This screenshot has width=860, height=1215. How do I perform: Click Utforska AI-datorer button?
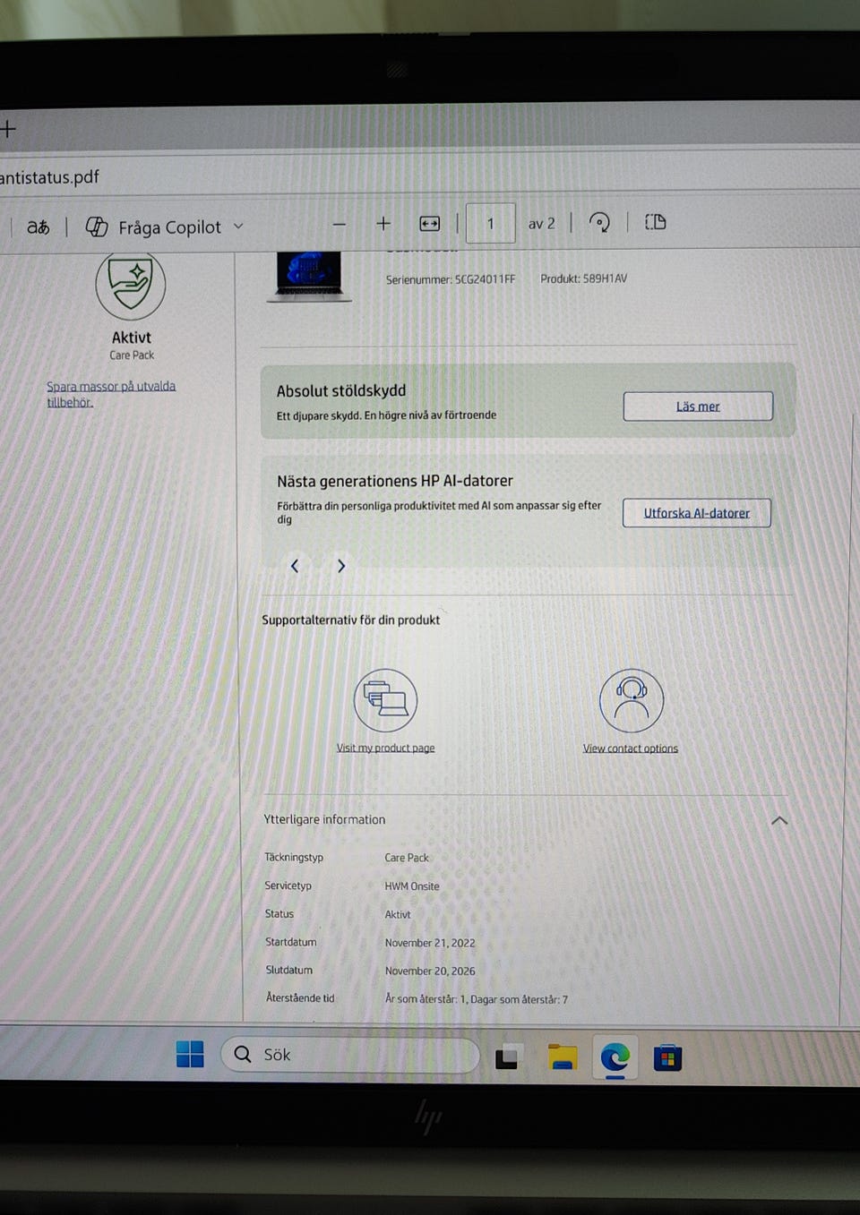(x=696, y=513)
